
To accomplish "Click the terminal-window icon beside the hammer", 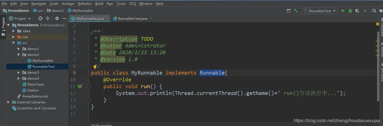I will (x=289, y=11).
